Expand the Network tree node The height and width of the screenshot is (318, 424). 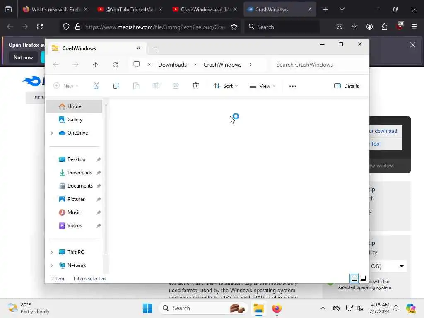click(x=52, y=265)
